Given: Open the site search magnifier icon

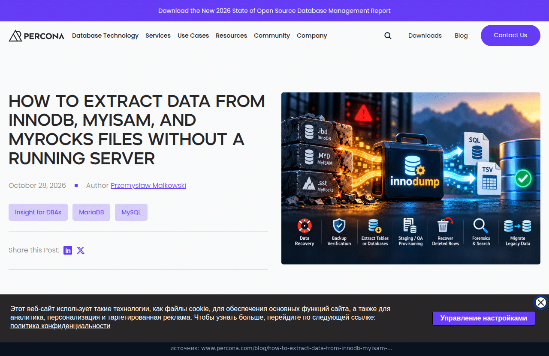Looking at the screenshot, I should click(388, 36).
